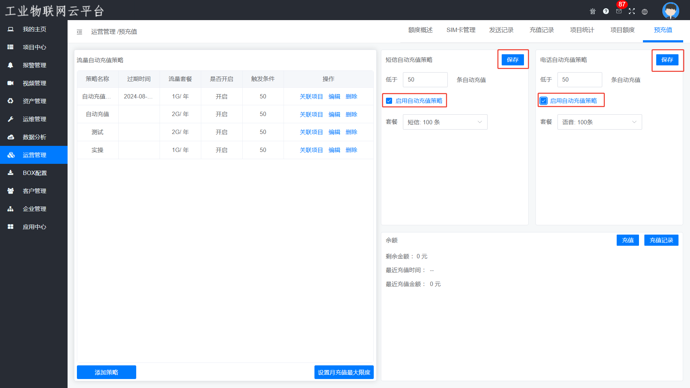Expand the 语音: 100条 package dropdown

[x=599, y=122]
